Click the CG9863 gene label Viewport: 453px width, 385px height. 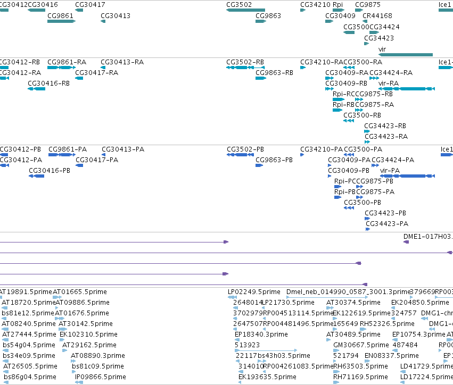(x=268, y=15)
